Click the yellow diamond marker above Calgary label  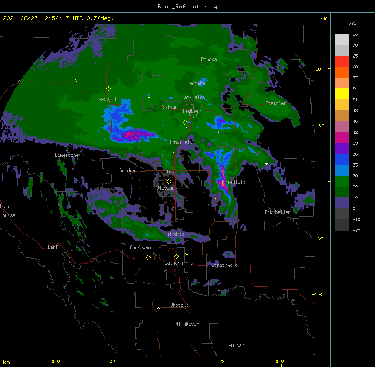tap(176, 257)
